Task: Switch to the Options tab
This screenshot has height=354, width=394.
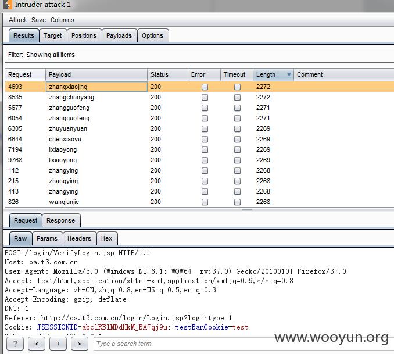Action: tap(152, 35)
